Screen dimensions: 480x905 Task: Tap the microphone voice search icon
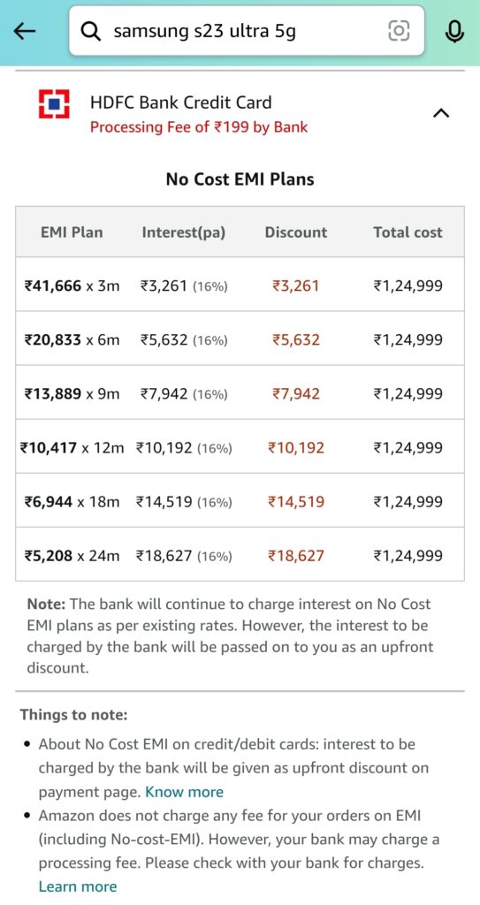(x=455, y=31)
